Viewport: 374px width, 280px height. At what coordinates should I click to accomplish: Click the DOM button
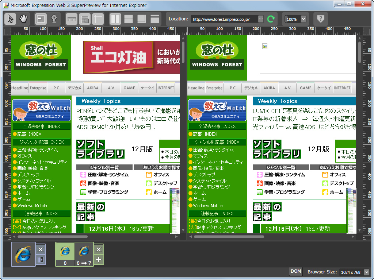tap(295, 271)
